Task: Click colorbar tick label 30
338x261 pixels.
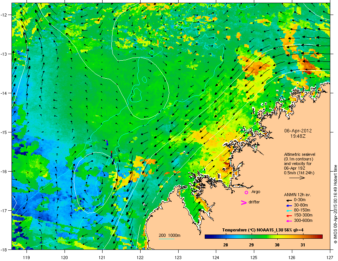Action: coord(277,245)
